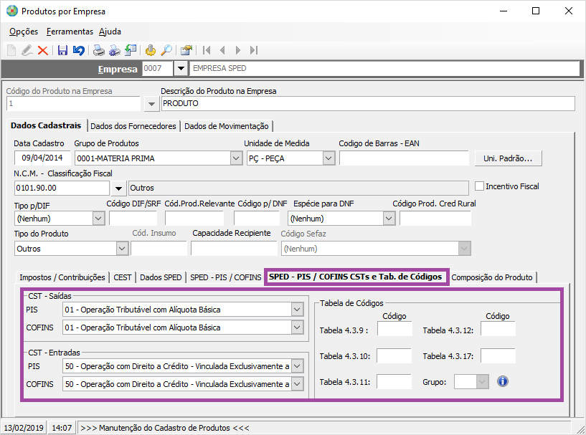Enable the Incentivo Fiscal checkbox

[480, 186]
